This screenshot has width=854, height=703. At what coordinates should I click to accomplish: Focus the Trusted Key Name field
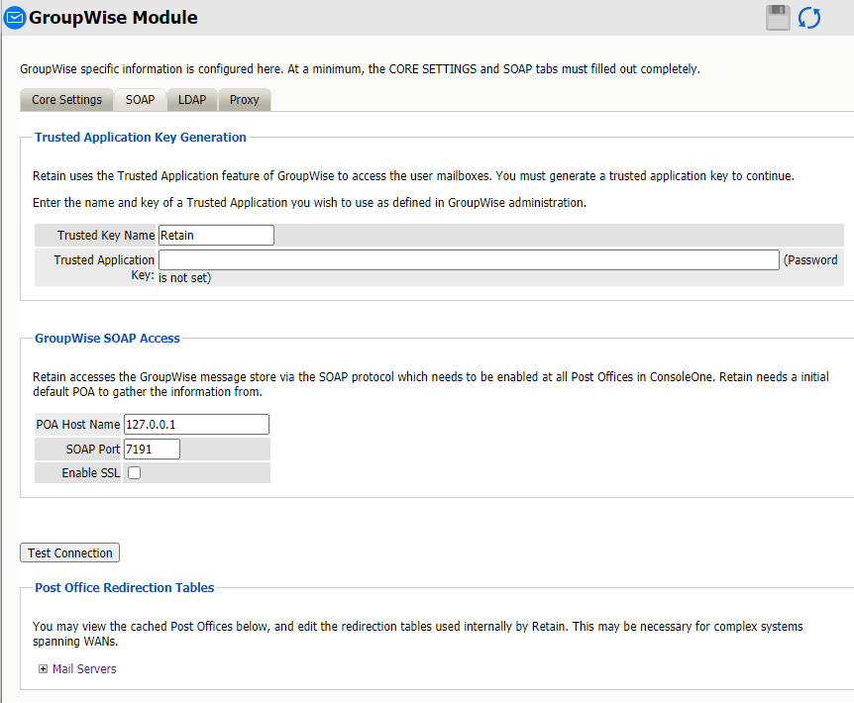pyautogui.click(x=216, y=236)
